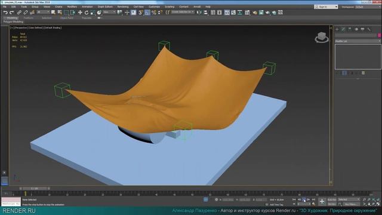Image resolution: width=382 pixels, height=215 pixels.
Task: Click the time slider frame handle
Action: (35, 189)
